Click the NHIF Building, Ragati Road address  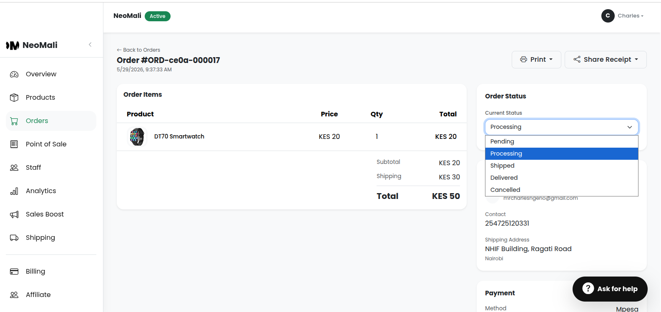[x=528, y=249]
